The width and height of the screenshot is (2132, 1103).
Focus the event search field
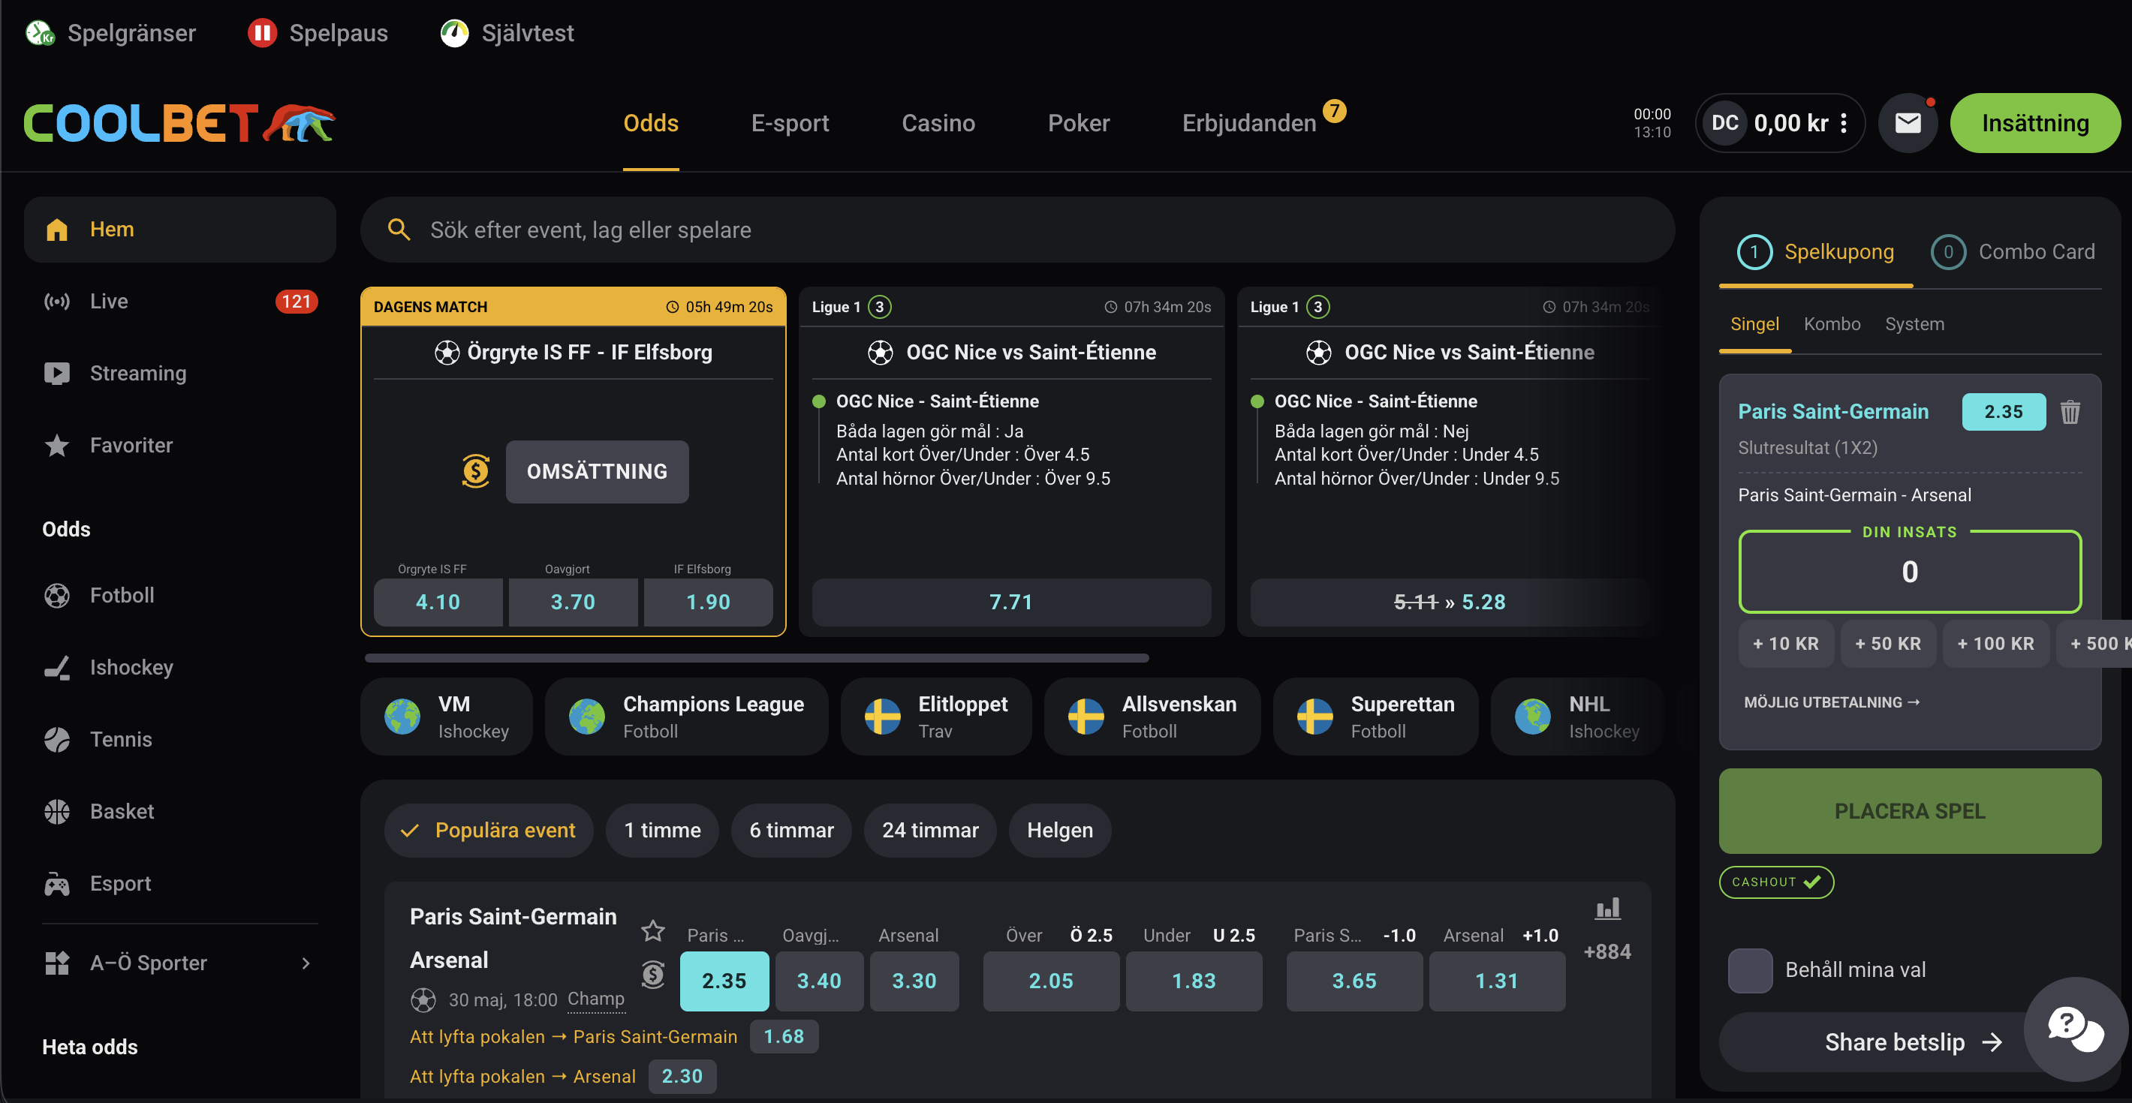(1017, 229)
